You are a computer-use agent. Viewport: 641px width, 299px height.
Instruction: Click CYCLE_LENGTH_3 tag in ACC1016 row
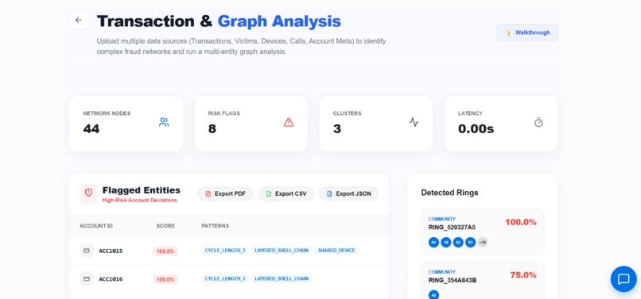coord(225,278)
